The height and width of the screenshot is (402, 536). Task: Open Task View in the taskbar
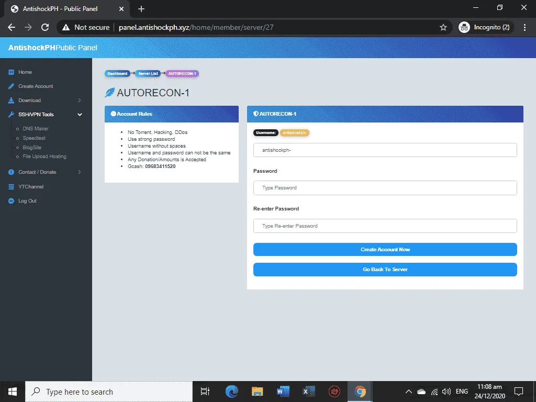[x=205, y=392]
